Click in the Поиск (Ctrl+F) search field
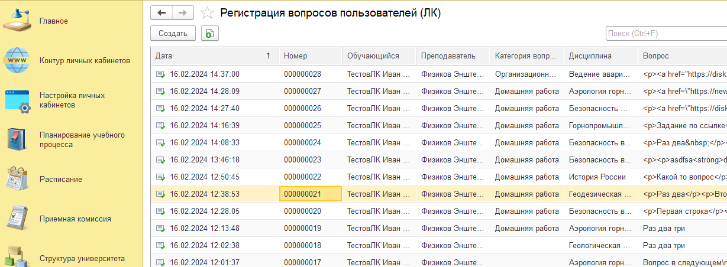Viewport: 727px width, 267px height. pyautogui.click(x=665, y=33)
